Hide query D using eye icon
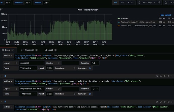Image resolution: width=174 pixels, height=112 pixels. (x=165, y=102)
